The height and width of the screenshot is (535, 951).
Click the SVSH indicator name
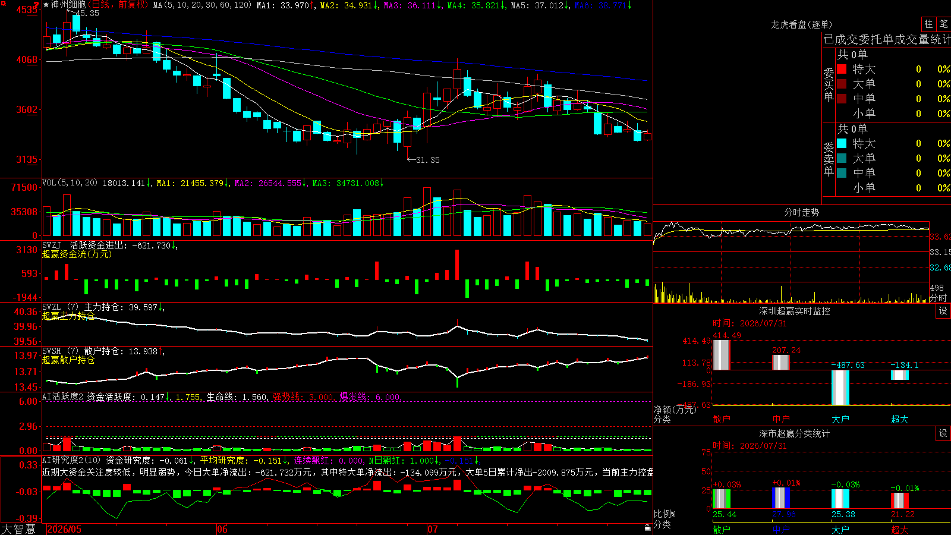click(x=52, y=351)
